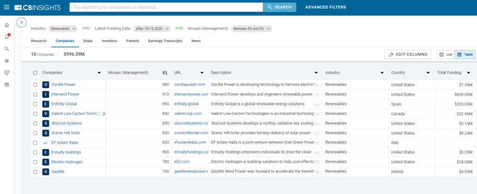This screenshot has height=194, width=477.
Task: Open bookmarks icon with red notification
Action: (x=7, y=36)
